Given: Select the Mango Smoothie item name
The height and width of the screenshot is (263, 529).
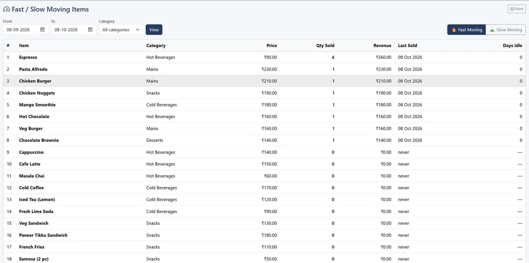Looking at the screenshot, I should coord(37,105).
